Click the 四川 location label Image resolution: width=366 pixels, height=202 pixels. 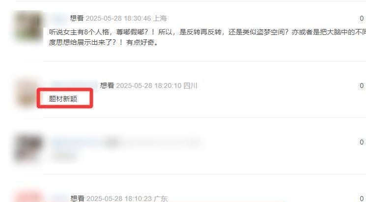[190, 86]
